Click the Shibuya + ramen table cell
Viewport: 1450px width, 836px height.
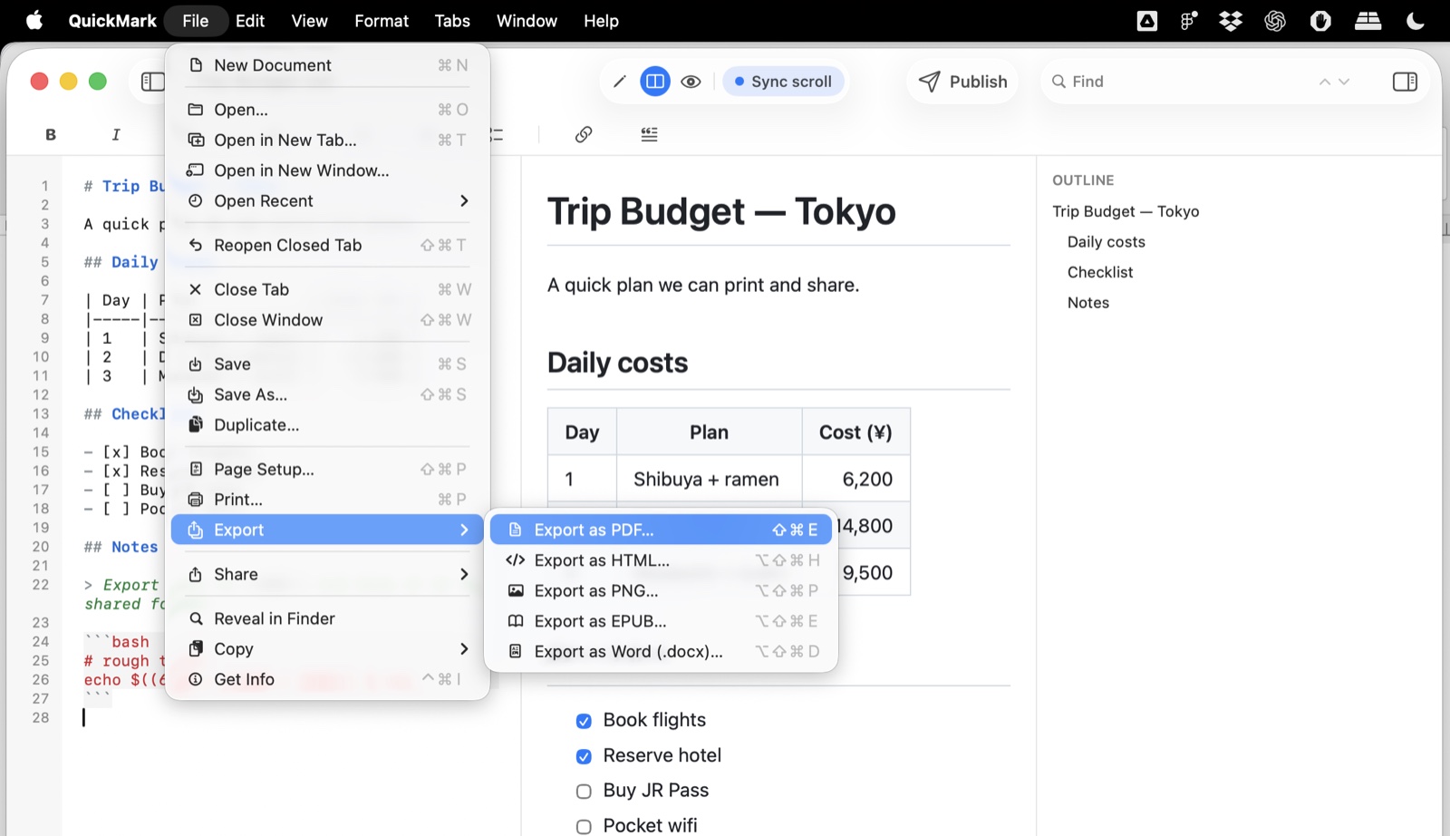click(709, 479)
